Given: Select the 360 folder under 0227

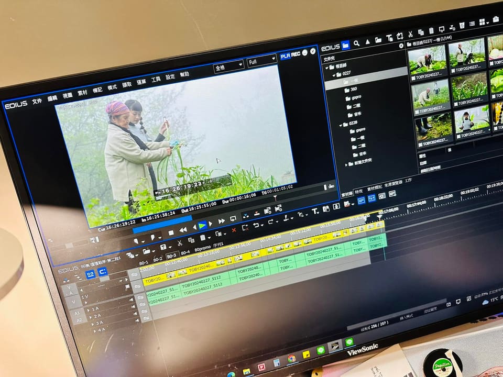Looking at the screenshot, I should click(351, 90).
